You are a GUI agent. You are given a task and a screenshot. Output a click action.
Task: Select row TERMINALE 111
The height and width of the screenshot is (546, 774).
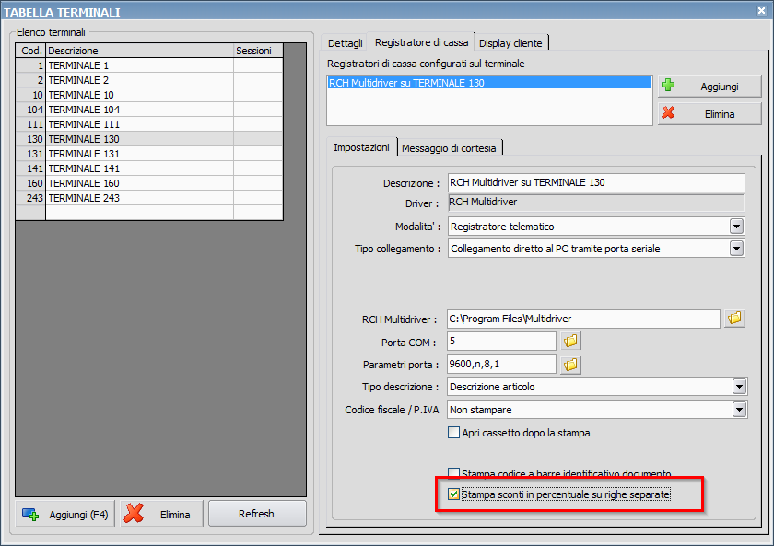pyautogui.click(x=149, y=124)
